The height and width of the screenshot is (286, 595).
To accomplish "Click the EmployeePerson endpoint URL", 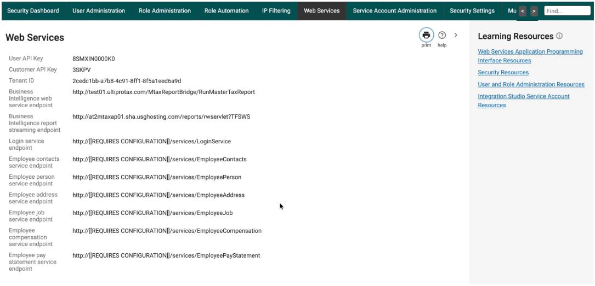I will 157,177.
